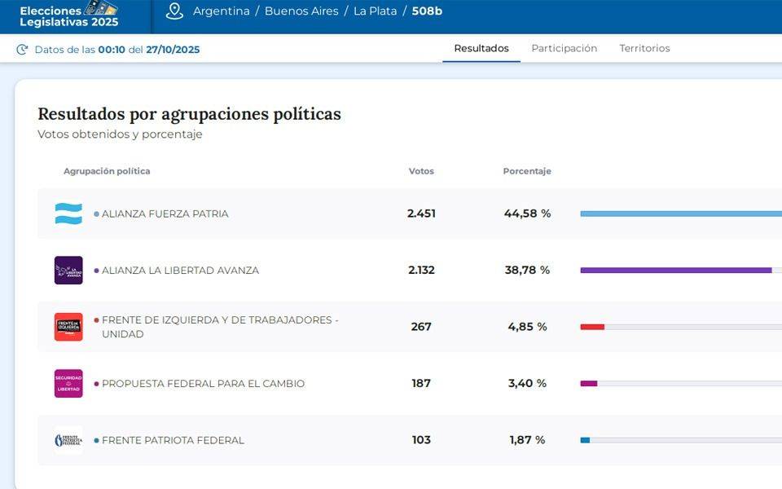Select the Propuesta Federal para el Cambio row
Image resolution: width=782 pixels, height=489 pixels.
point(203,384)
